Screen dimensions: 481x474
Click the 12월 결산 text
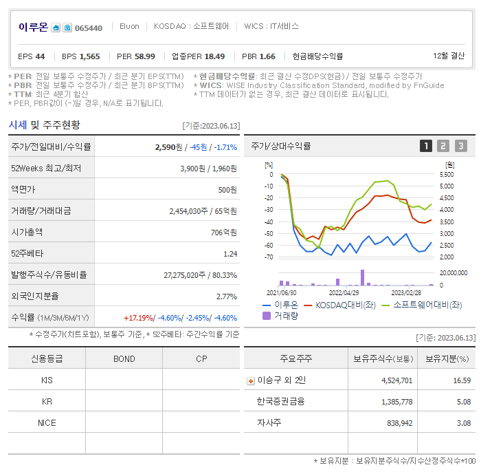tap(449, 56)
